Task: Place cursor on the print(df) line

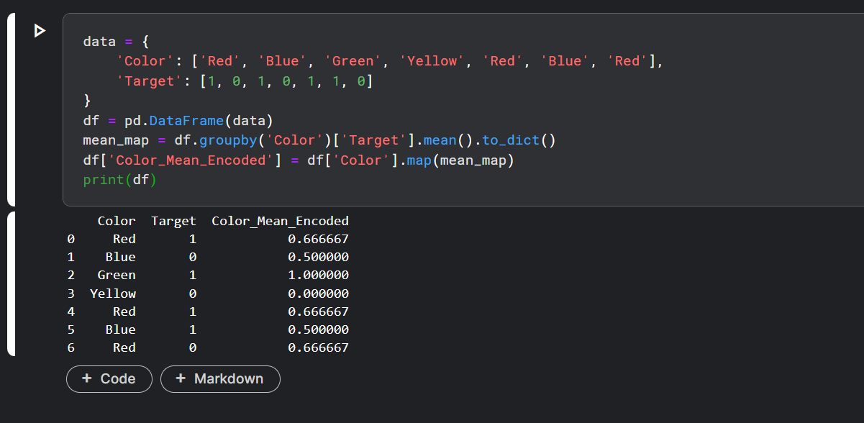Action: (119, 180)
